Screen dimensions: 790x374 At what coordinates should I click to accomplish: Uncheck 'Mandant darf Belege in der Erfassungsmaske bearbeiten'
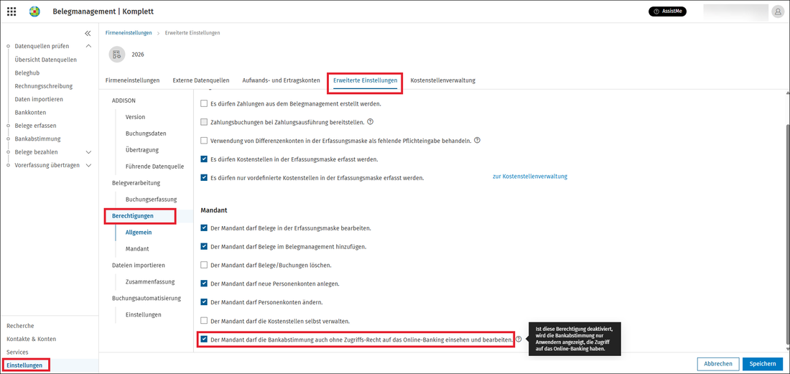(x=204, y=228)
